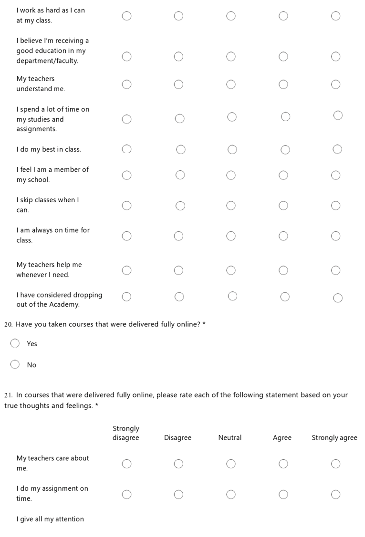Pick the first radio for 'I skip classes when I can'

(x=126, y=206)
